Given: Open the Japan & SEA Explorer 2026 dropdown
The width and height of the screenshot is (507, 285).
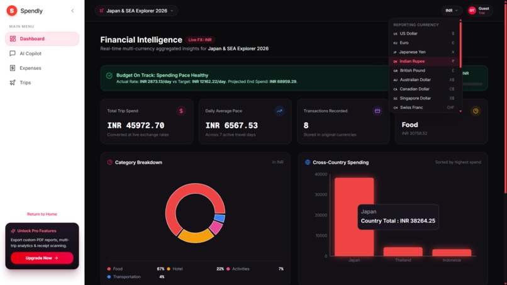Looking at the screenshot, I should coord(136,11).
